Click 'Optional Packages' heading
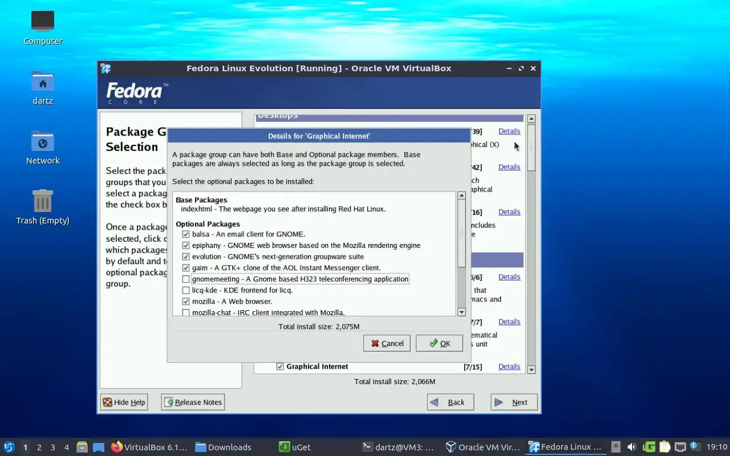 tap(208, 224)
